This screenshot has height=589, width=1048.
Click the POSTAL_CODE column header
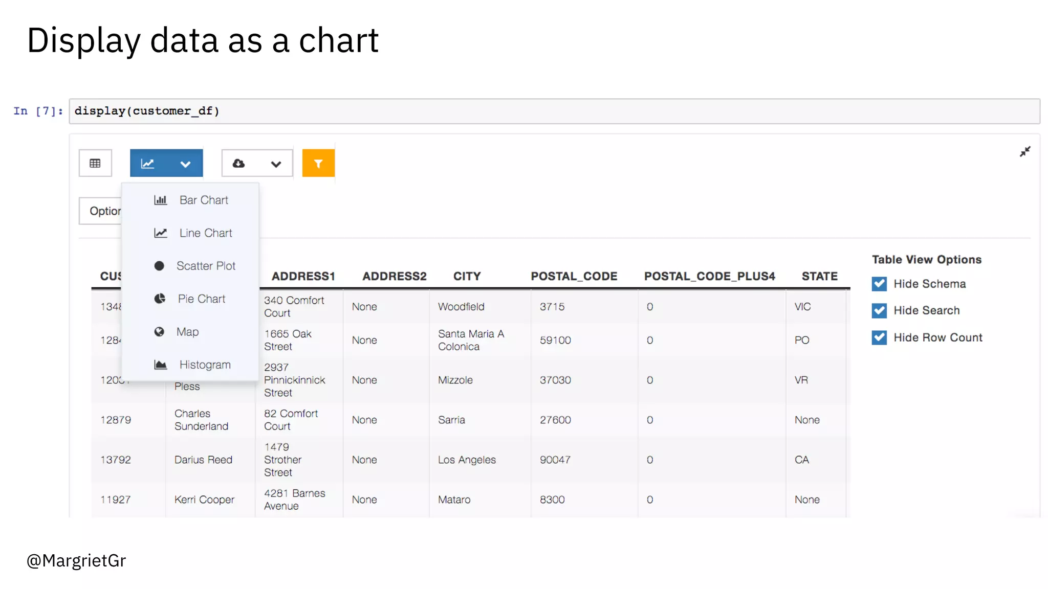pos(574,276)
